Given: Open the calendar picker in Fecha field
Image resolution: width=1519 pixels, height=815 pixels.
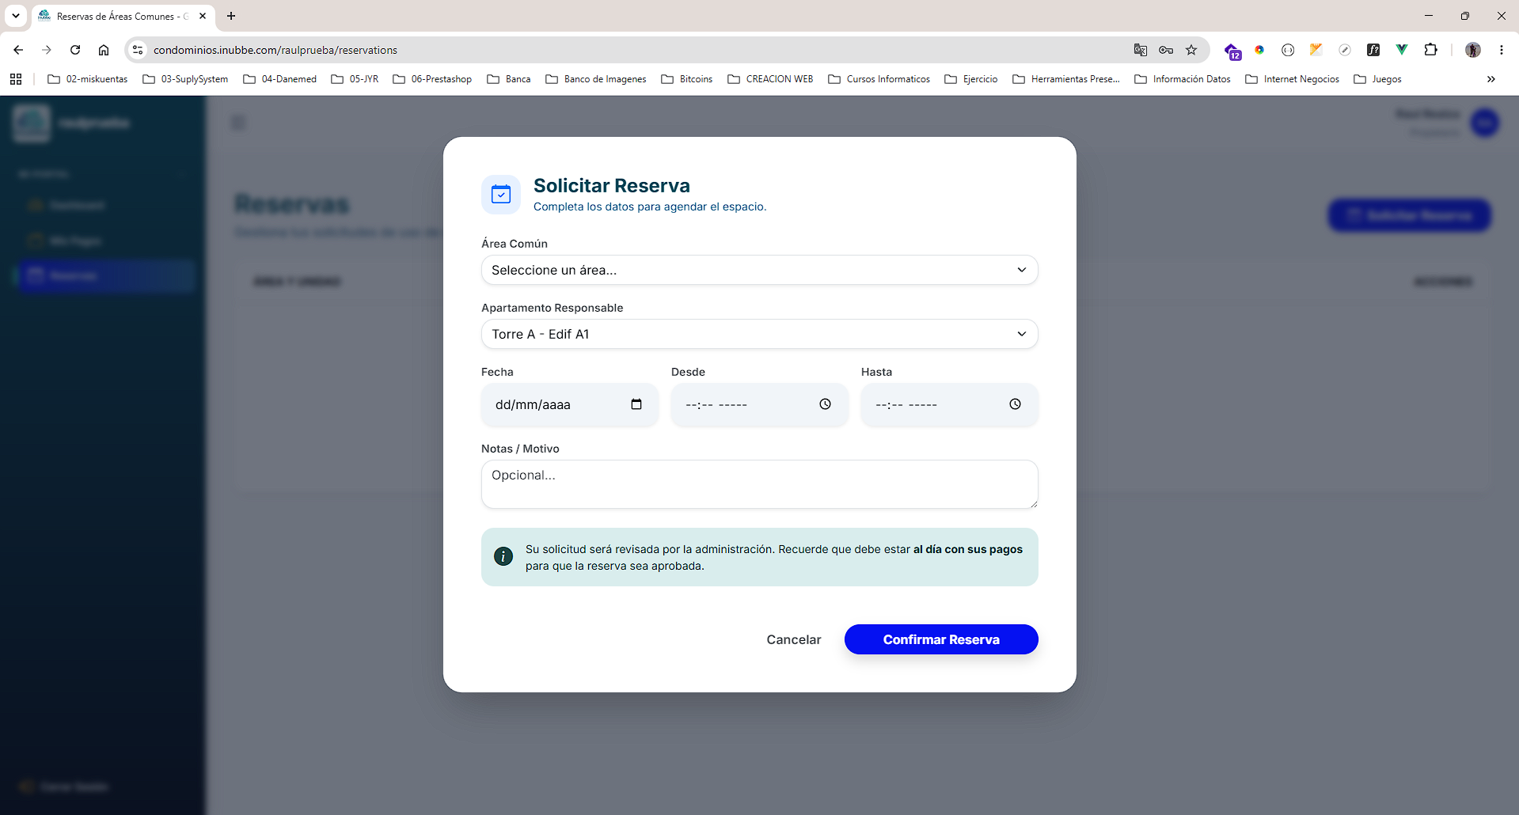Looking at the screenshot, I should point(636,404).
